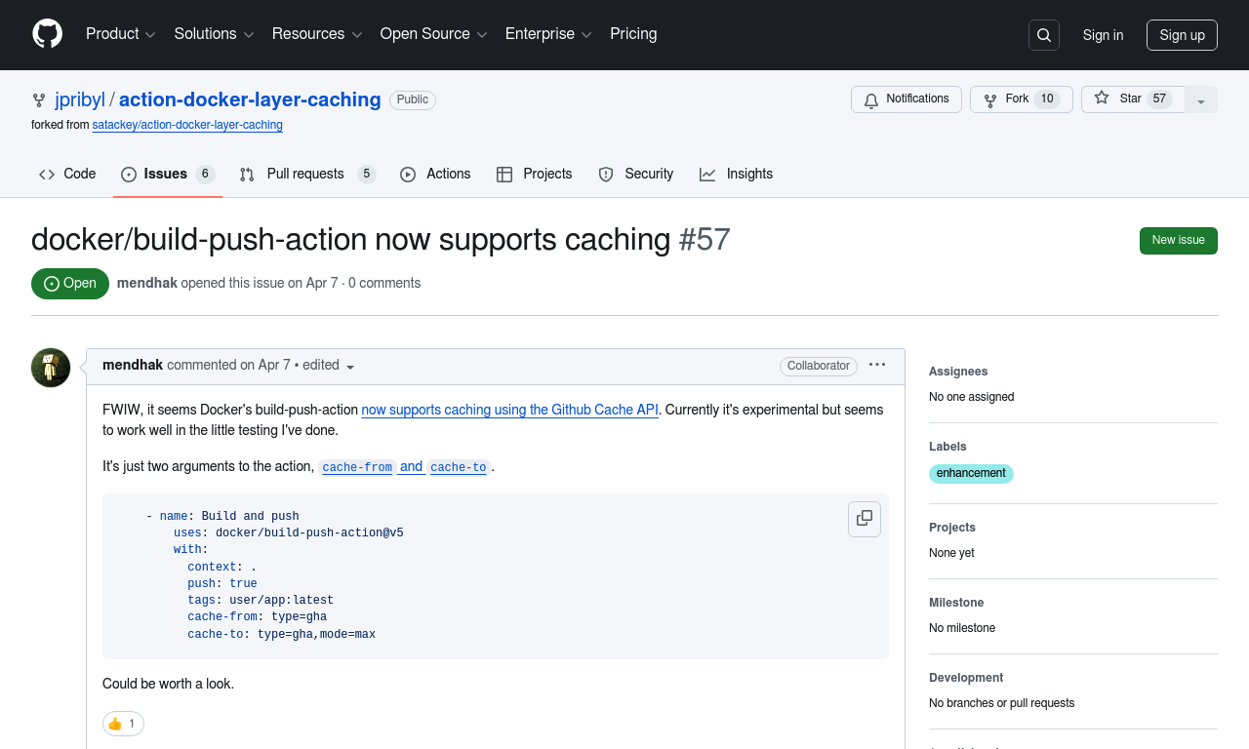Click the enhancement label badge

click(971, 473)
